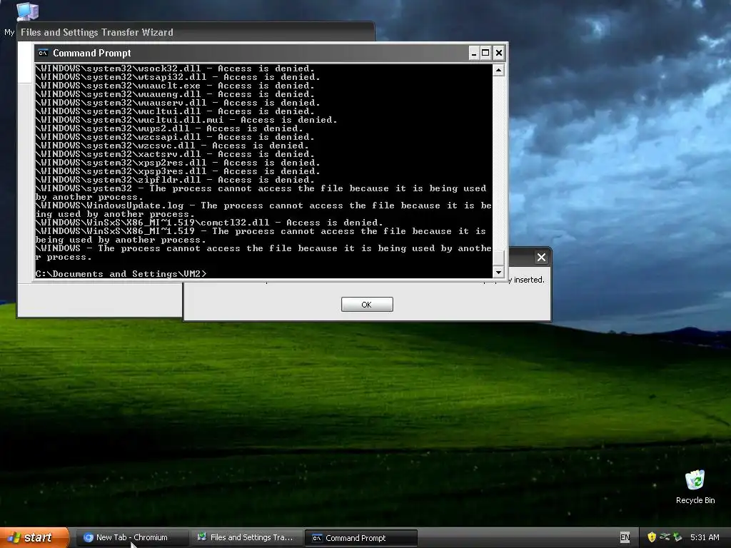The height and width of the screenshot is (548, 731).
Task: Click the Chromium icon in the taskbar
Action: coord(88,538)
